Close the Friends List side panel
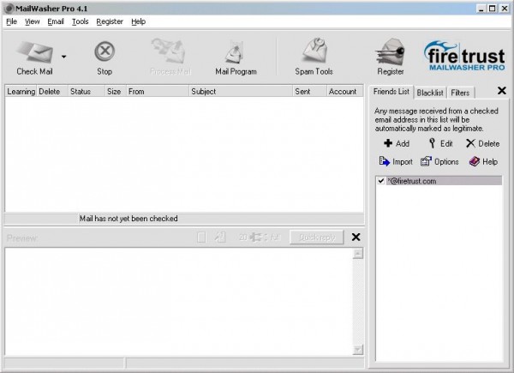The image size is (514, 373). click(501, 91)
